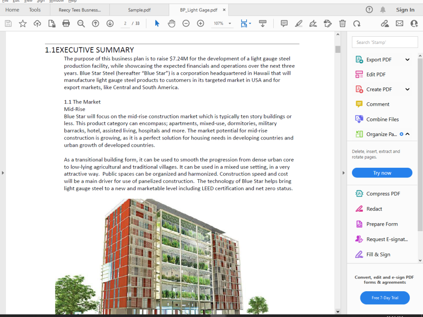Click the document vertical scrollbar thumb
This screenshot has width=423, height=317.
coord(338,49)
